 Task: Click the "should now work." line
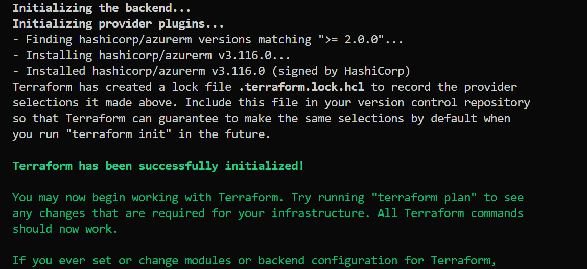click(65, 229)
